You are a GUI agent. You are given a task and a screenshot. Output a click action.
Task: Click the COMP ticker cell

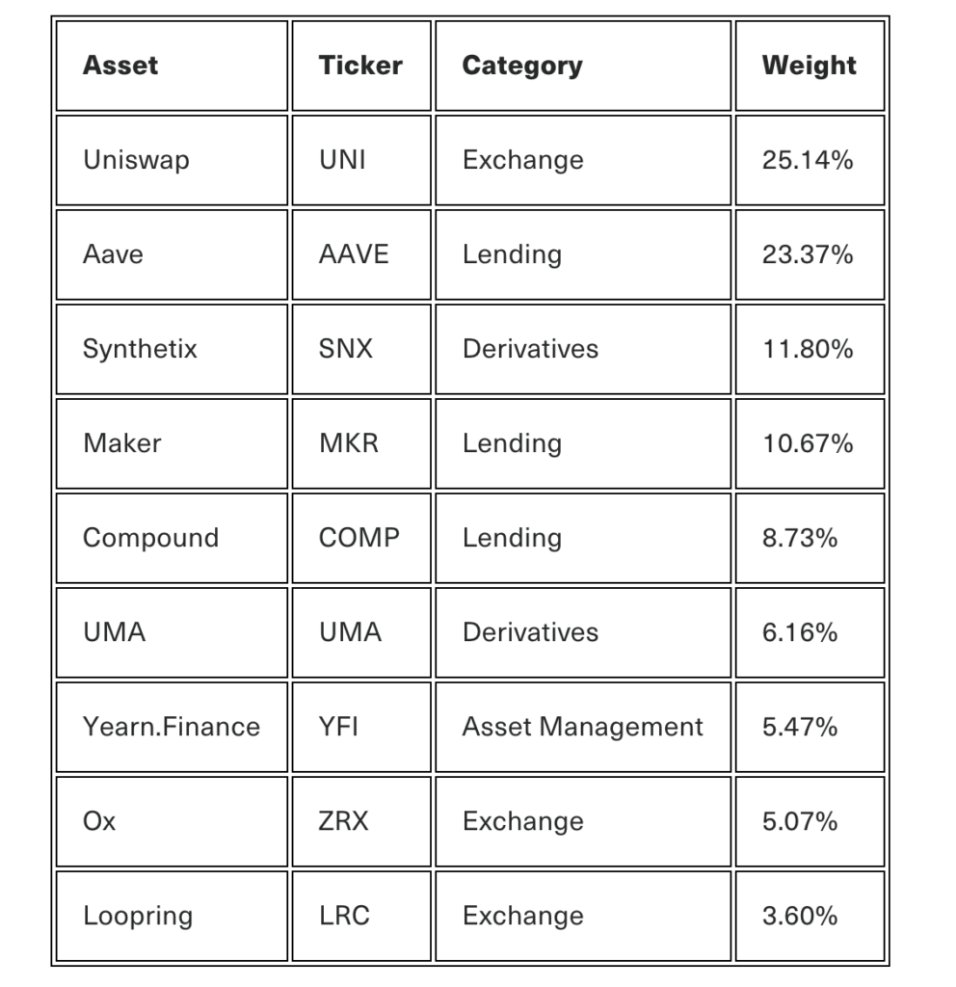(358, 538)
